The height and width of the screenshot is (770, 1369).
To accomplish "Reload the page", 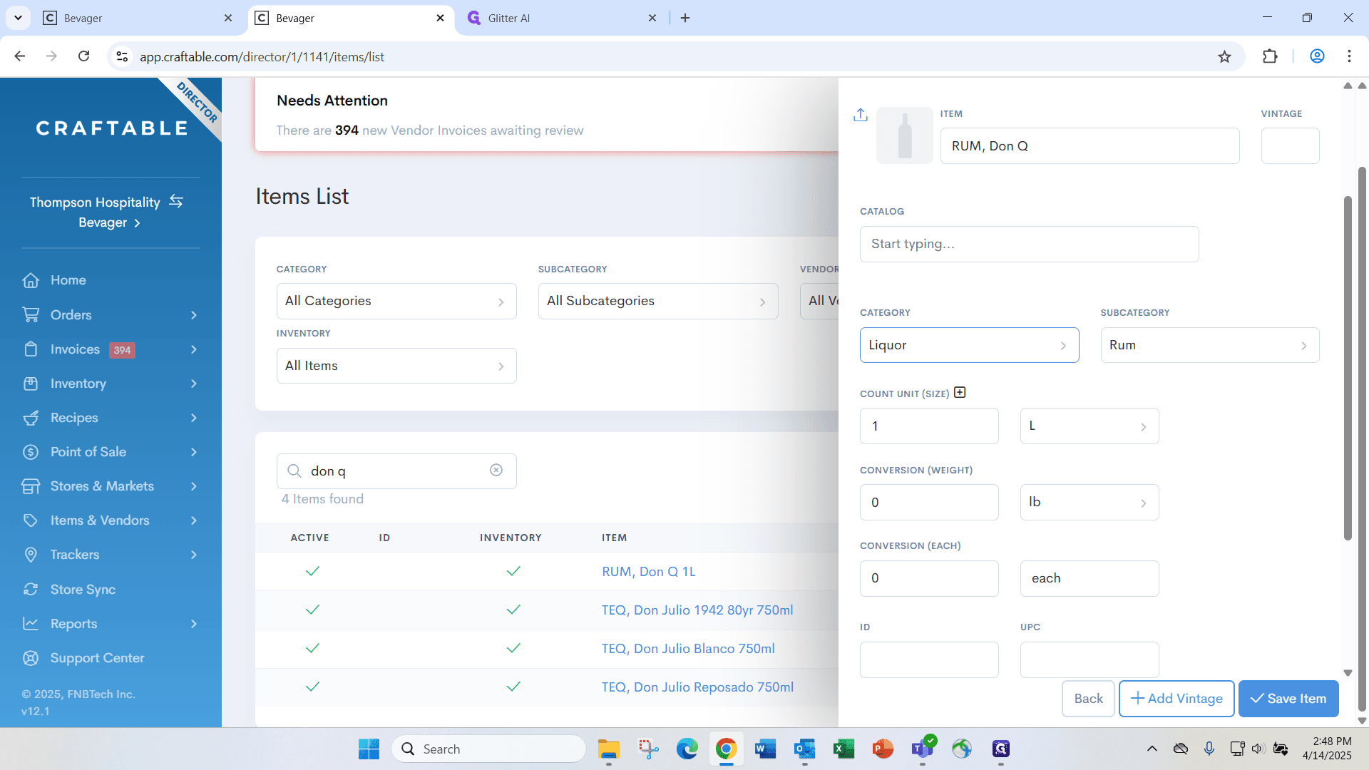I will (x=83, y=56).
